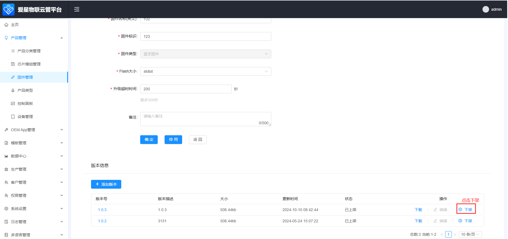Screen dimensions: 508x239
Task: Click the 爱星物联 heart logo icon
Action: coord(9,10)
